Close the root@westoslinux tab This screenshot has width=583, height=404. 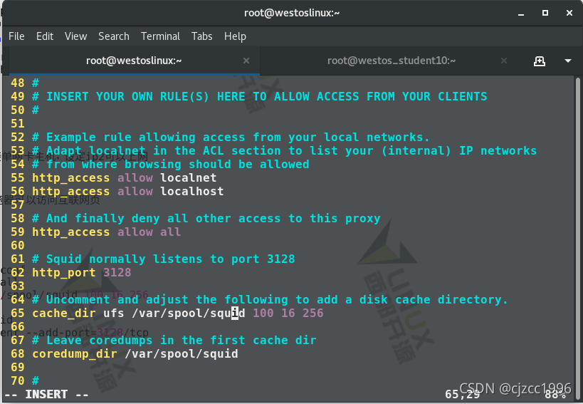246,61
